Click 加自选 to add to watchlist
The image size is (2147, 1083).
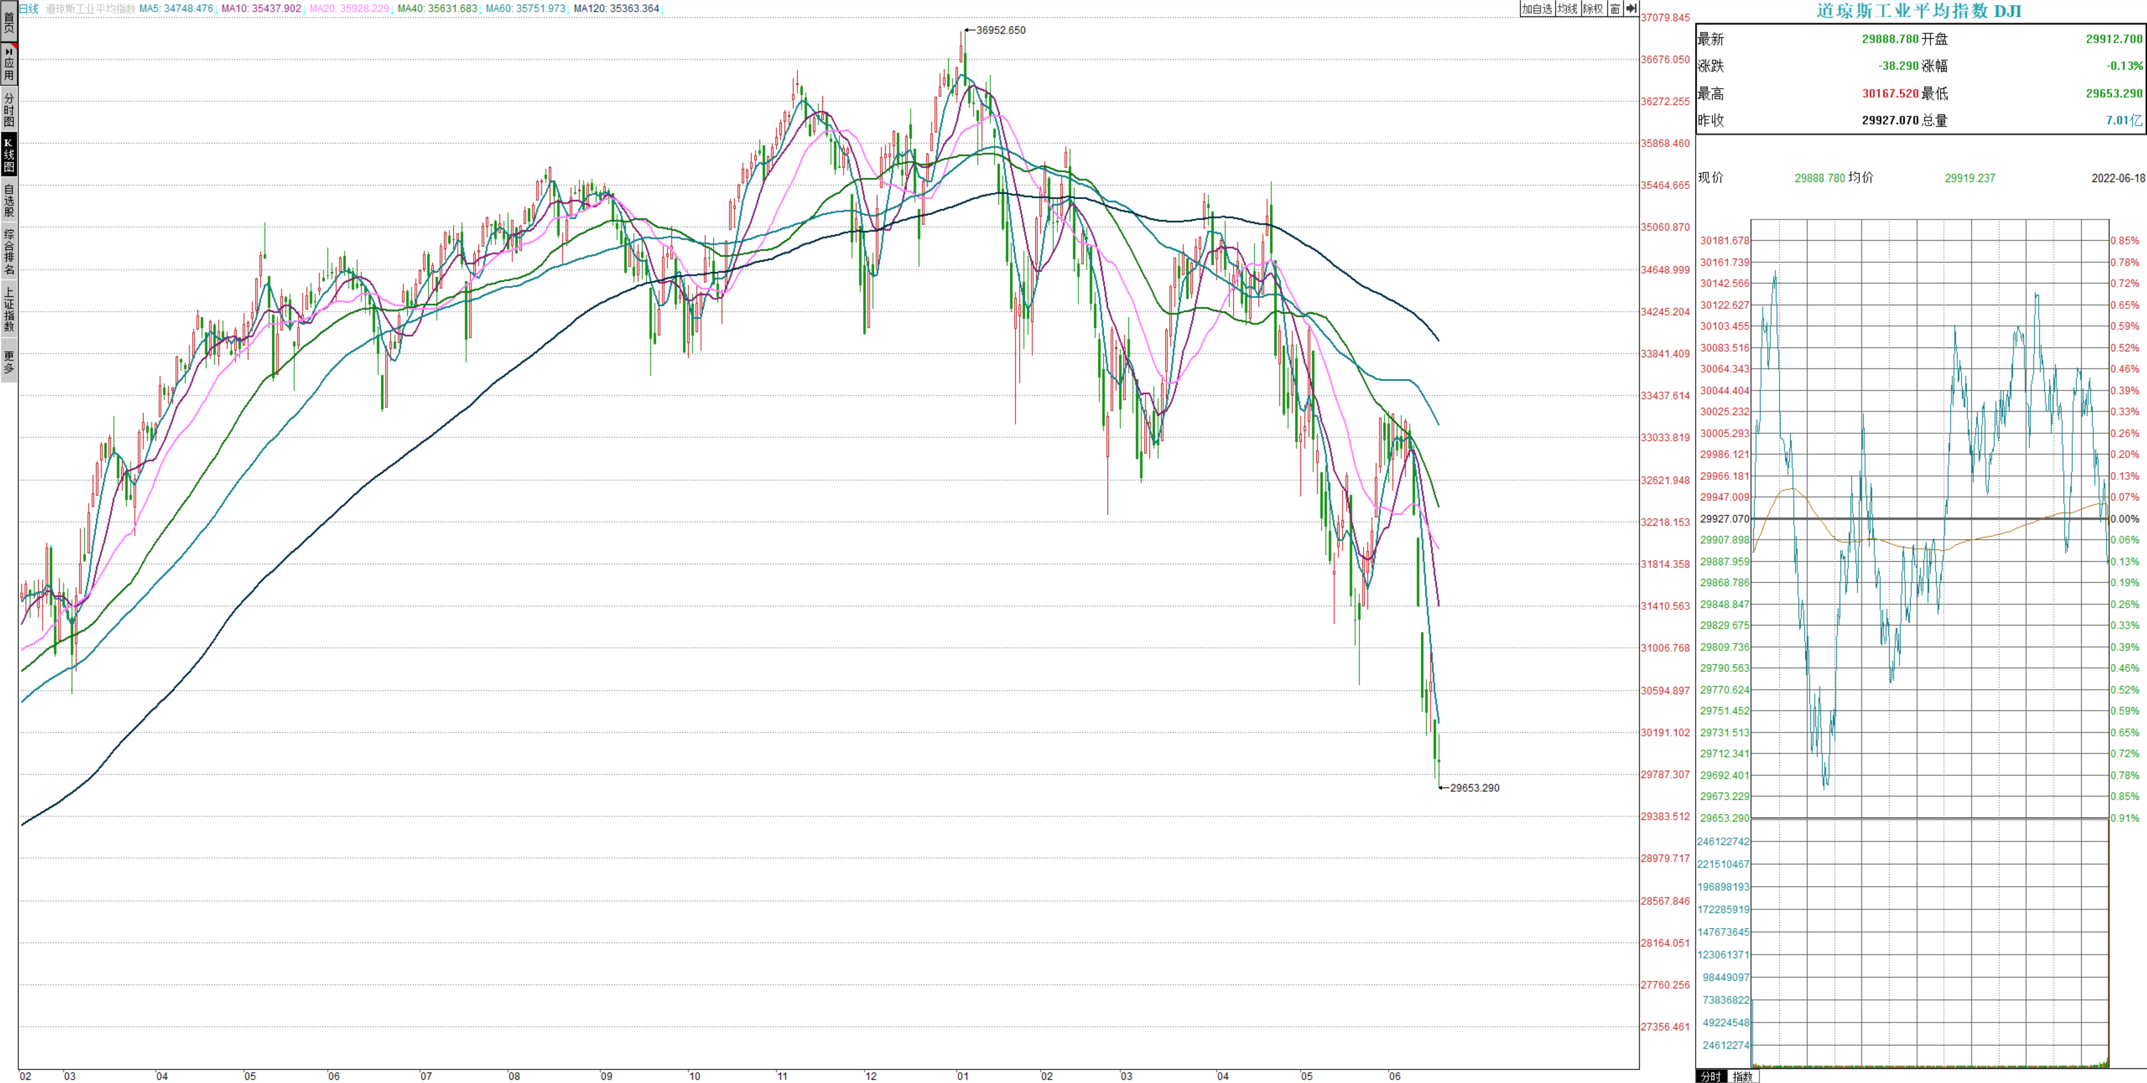pos(1537,8)
